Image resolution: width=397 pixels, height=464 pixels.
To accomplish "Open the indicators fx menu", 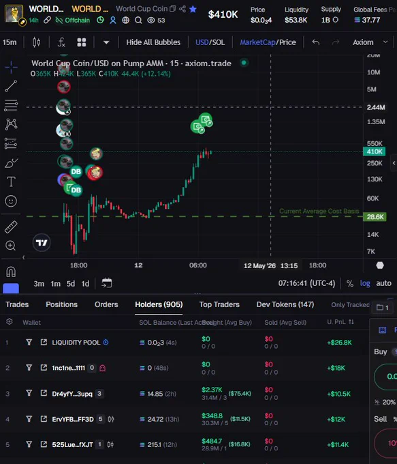I will pyautogui.click(x=61, y=42).
